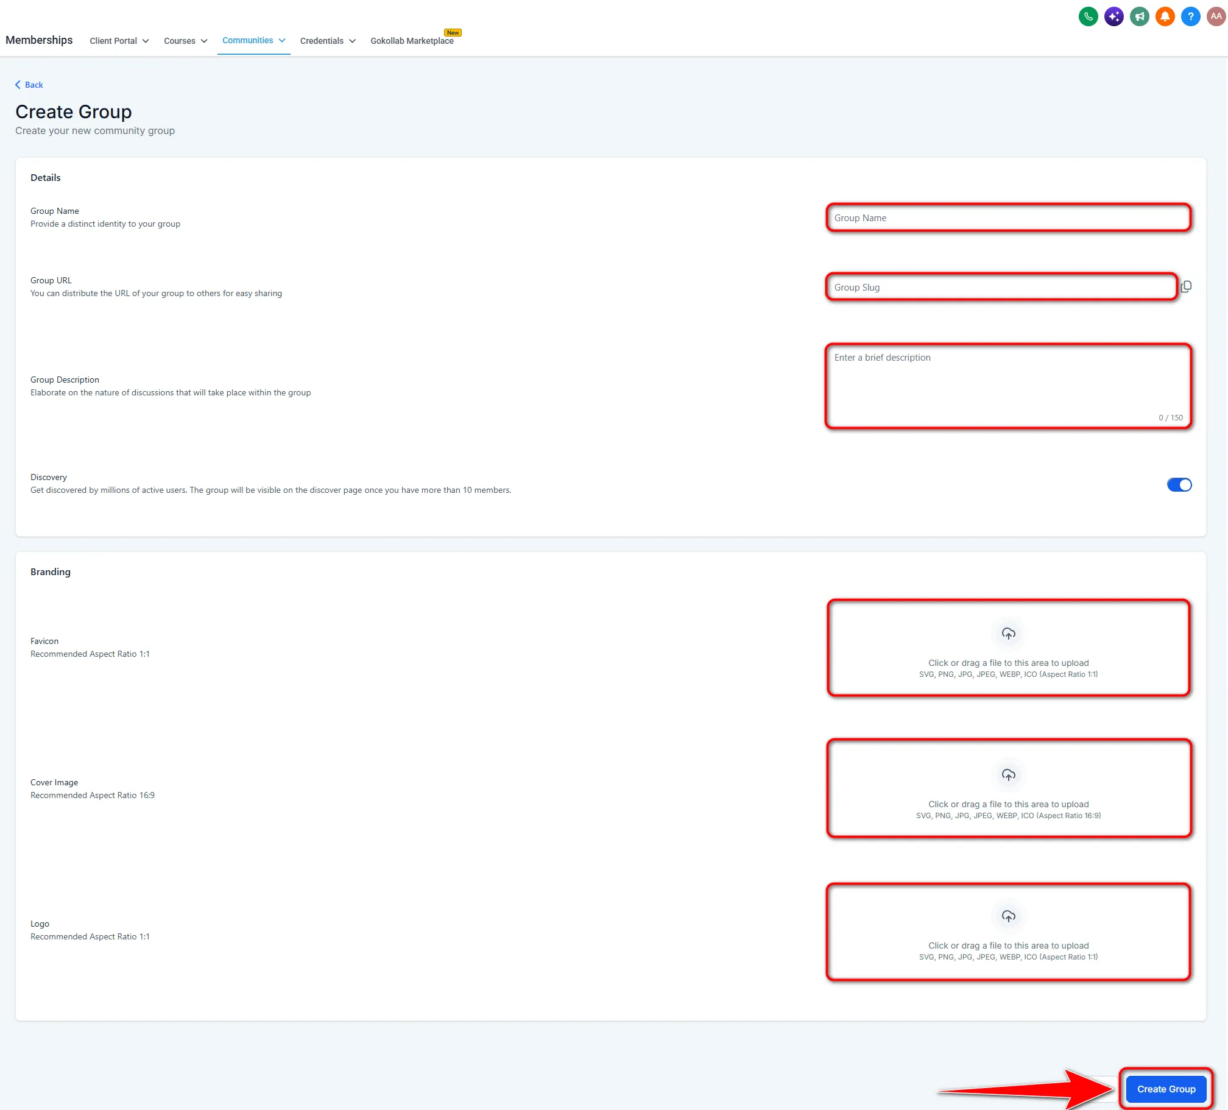Image resolution: width=1228 pixels, height=1110 pixels.
Task: Click the Cover Image upload cloud icon
Action: (1008, 775)
